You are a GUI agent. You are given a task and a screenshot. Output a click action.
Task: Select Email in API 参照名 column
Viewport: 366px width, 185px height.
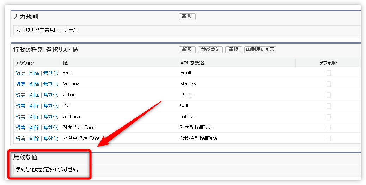185,73
